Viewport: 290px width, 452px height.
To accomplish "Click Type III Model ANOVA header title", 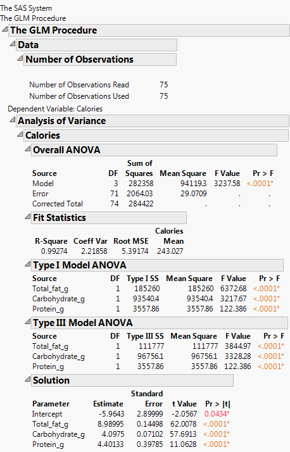I will 83,323.
